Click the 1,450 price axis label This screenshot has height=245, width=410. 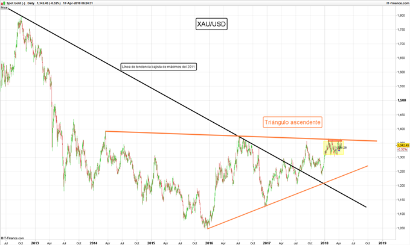pos(402,115)
